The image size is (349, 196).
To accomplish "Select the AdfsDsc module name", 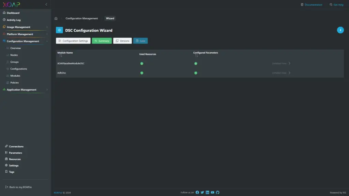I will pos(62,73).
